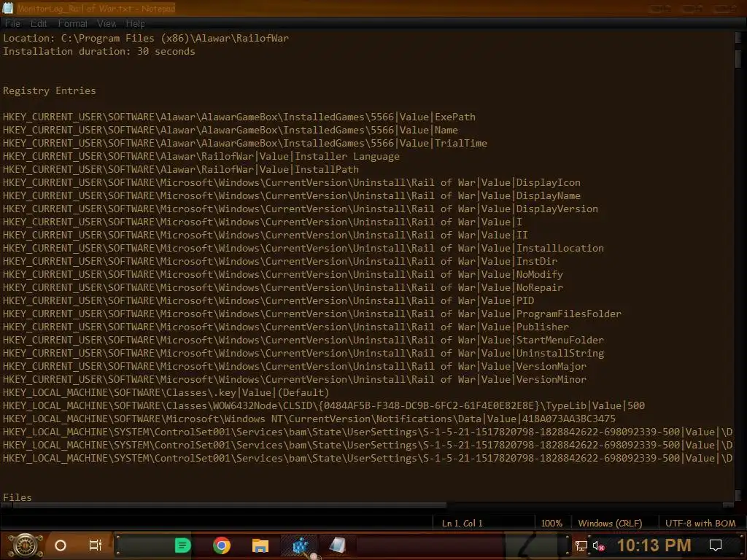The height and width of the screenshot is (560, 747).
Task: Open File Explorer from taskbar
Action: (x=260, y=545)
